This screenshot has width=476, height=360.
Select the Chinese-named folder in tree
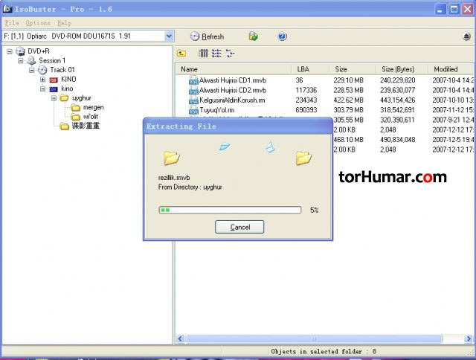point(86,126)
